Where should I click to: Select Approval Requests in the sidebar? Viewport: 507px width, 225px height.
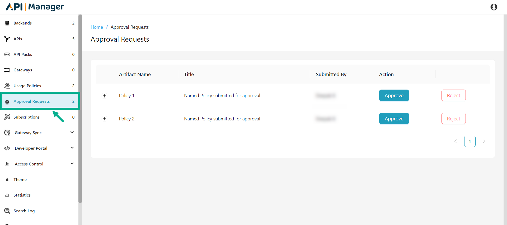coord(32,101)
